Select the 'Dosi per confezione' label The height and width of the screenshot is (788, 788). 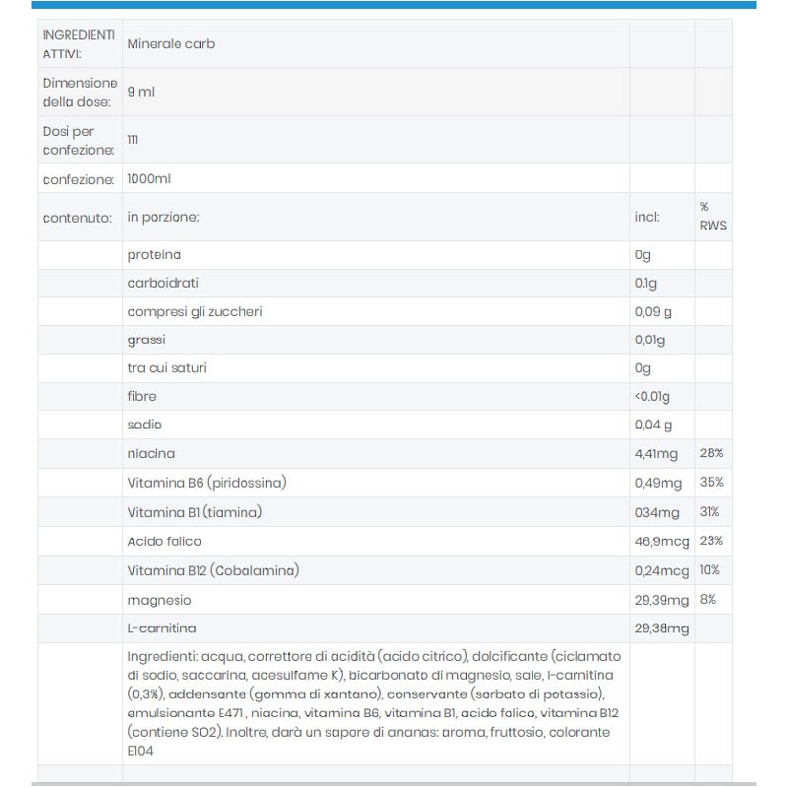[x=78, y=140]
